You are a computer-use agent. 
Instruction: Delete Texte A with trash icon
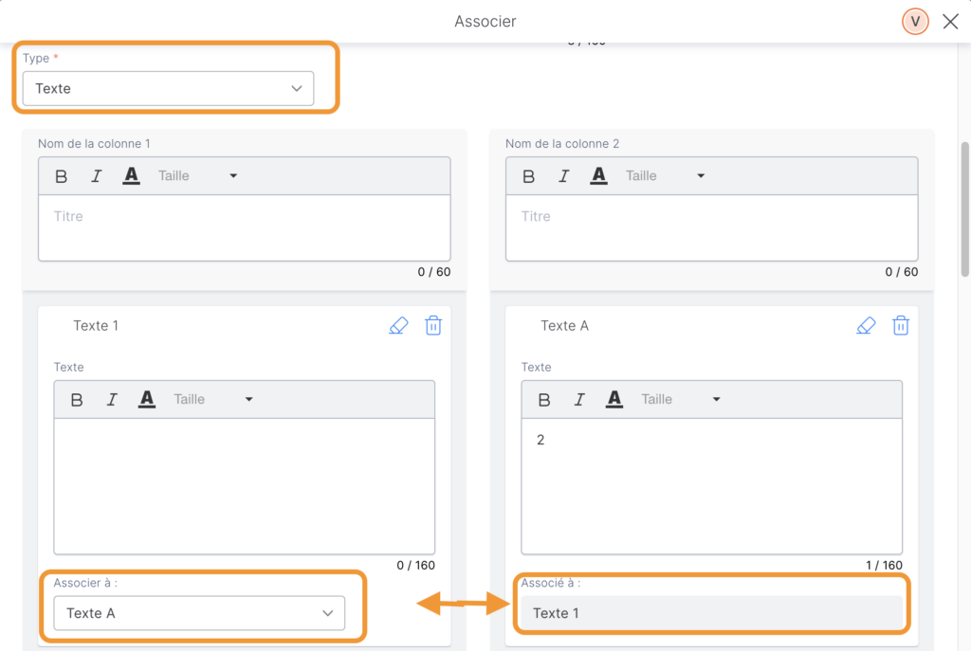(901, 326)
